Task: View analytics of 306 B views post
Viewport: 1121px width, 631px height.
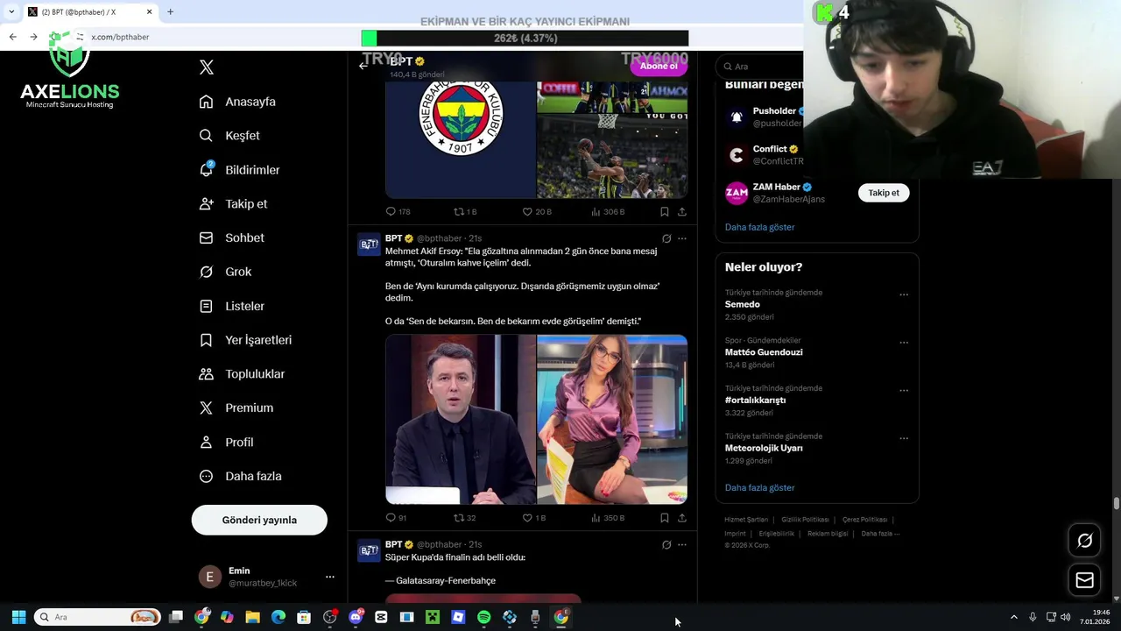Action: click(x=608, y=211)
